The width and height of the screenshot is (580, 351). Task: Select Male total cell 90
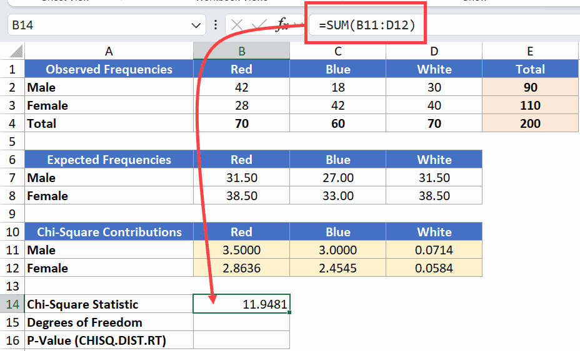point(530,87)
